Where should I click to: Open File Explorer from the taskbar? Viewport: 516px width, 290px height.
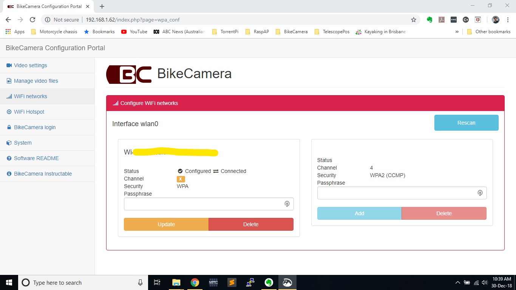(176, 282)
